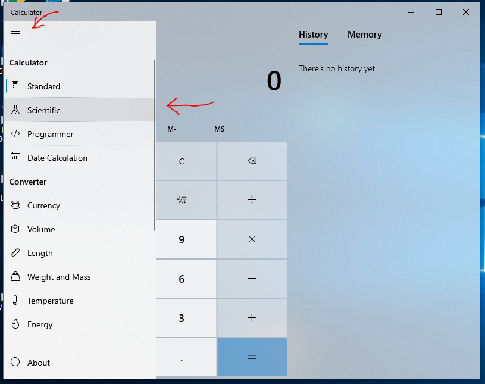Click the plus operator button
Image resolution: width=485 pixels, height=384 pixels.
(252, 318)
